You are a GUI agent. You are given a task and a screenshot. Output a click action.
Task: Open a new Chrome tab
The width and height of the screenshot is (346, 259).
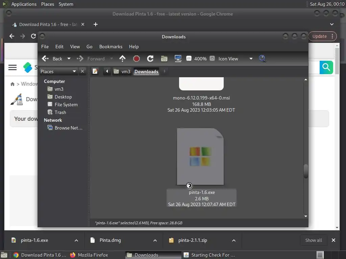(x=96, y=24)
